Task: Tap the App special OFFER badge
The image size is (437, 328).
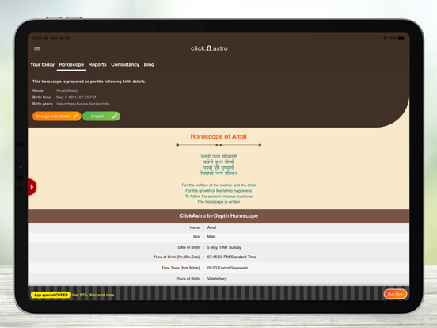Action: pyautogui.click(x=51, y=295)
